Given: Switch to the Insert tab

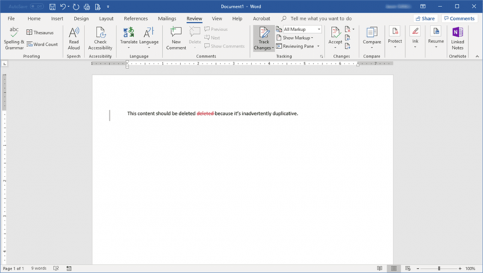Looking at the screenshot, I should tap(57, 18).
